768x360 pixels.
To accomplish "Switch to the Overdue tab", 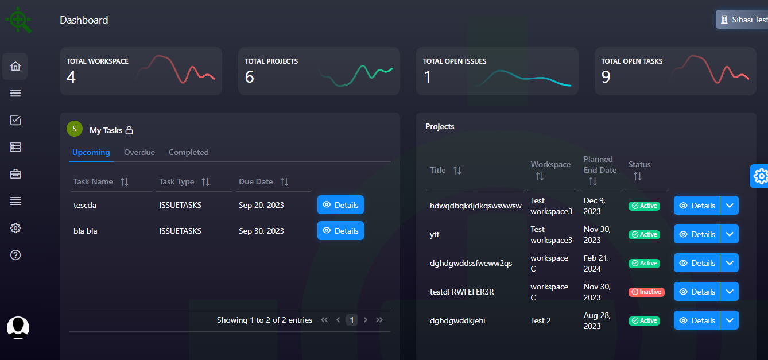I will (139, 152).
